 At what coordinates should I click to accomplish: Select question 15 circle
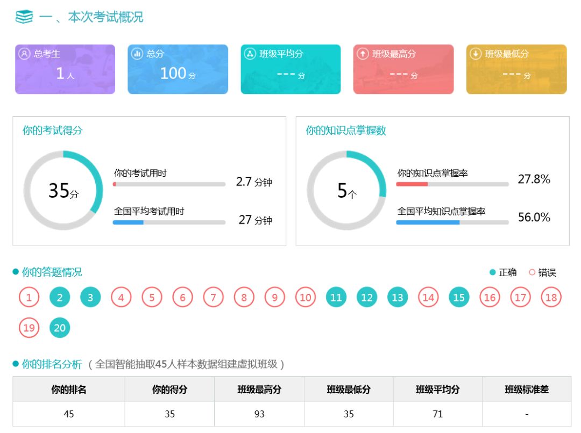click(459, 297)
